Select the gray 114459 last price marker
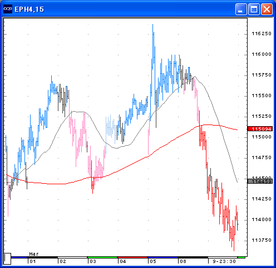 [260, 181]
